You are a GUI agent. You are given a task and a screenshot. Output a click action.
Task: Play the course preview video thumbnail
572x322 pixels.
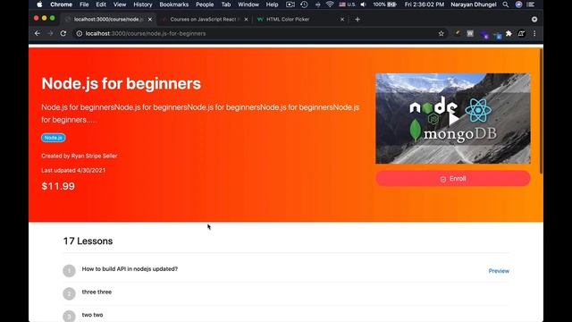tap(453, 119)
